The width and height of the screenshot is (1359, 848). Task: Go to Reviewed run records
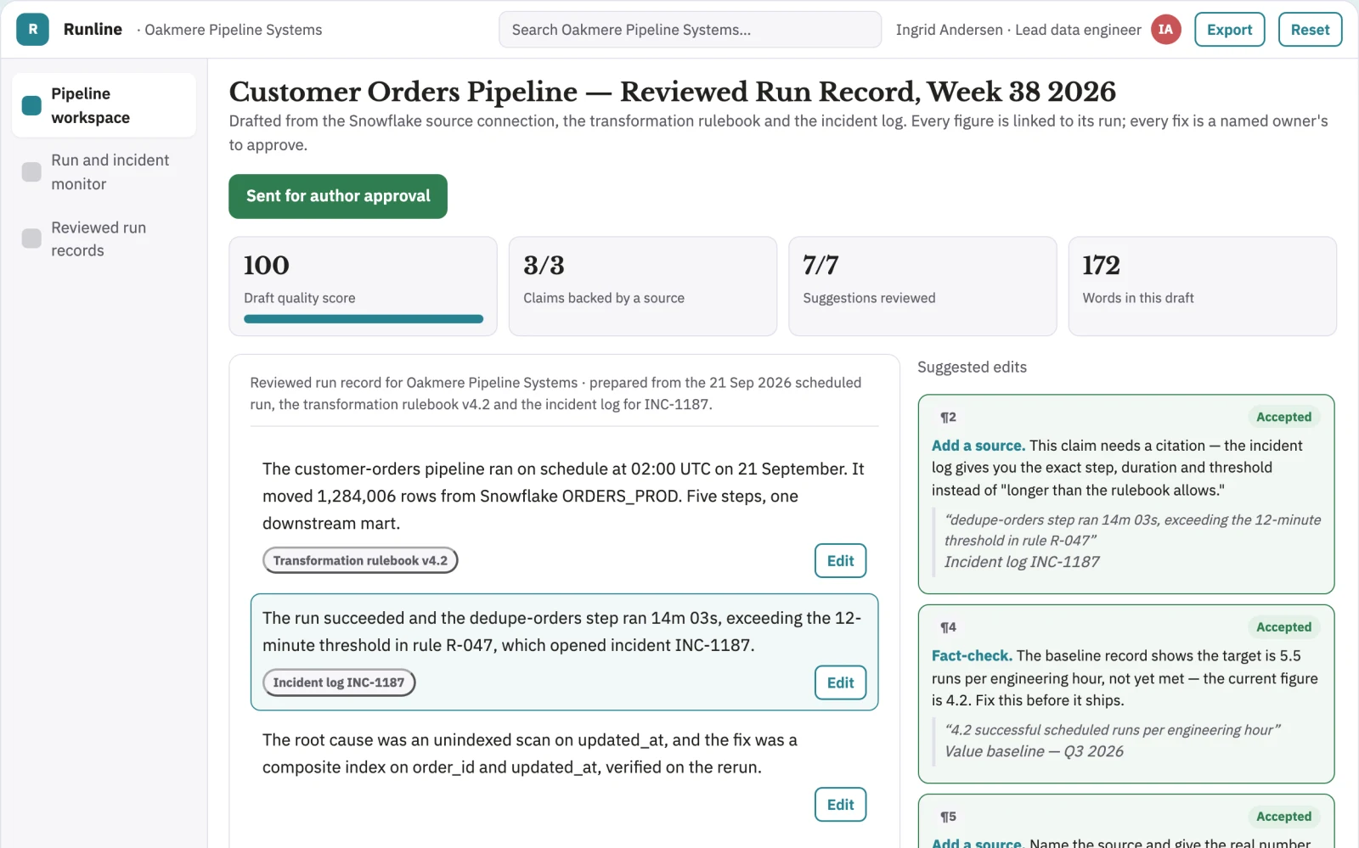[104, 239]
